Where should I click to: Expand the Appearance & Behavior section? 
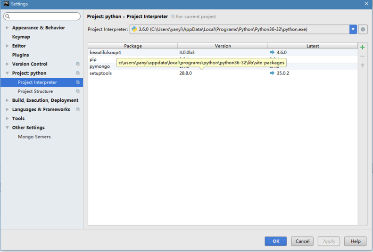pos(7,27)
